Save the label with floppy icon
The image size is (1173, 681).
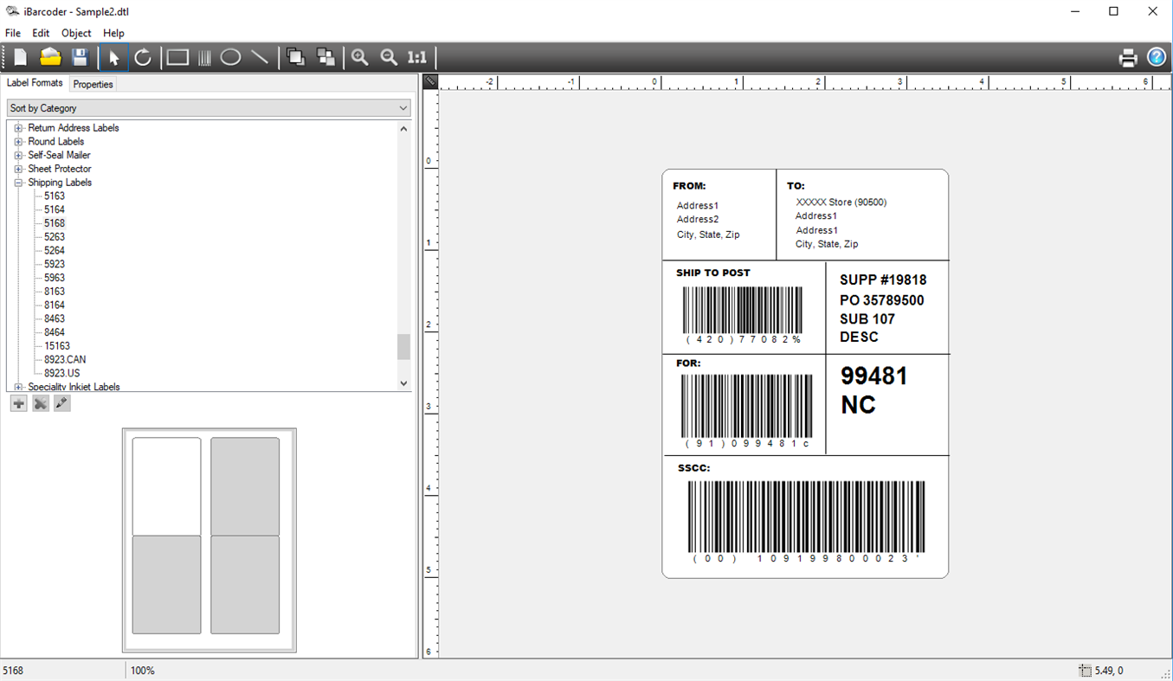pyautogui.click(x=80, y=58)
